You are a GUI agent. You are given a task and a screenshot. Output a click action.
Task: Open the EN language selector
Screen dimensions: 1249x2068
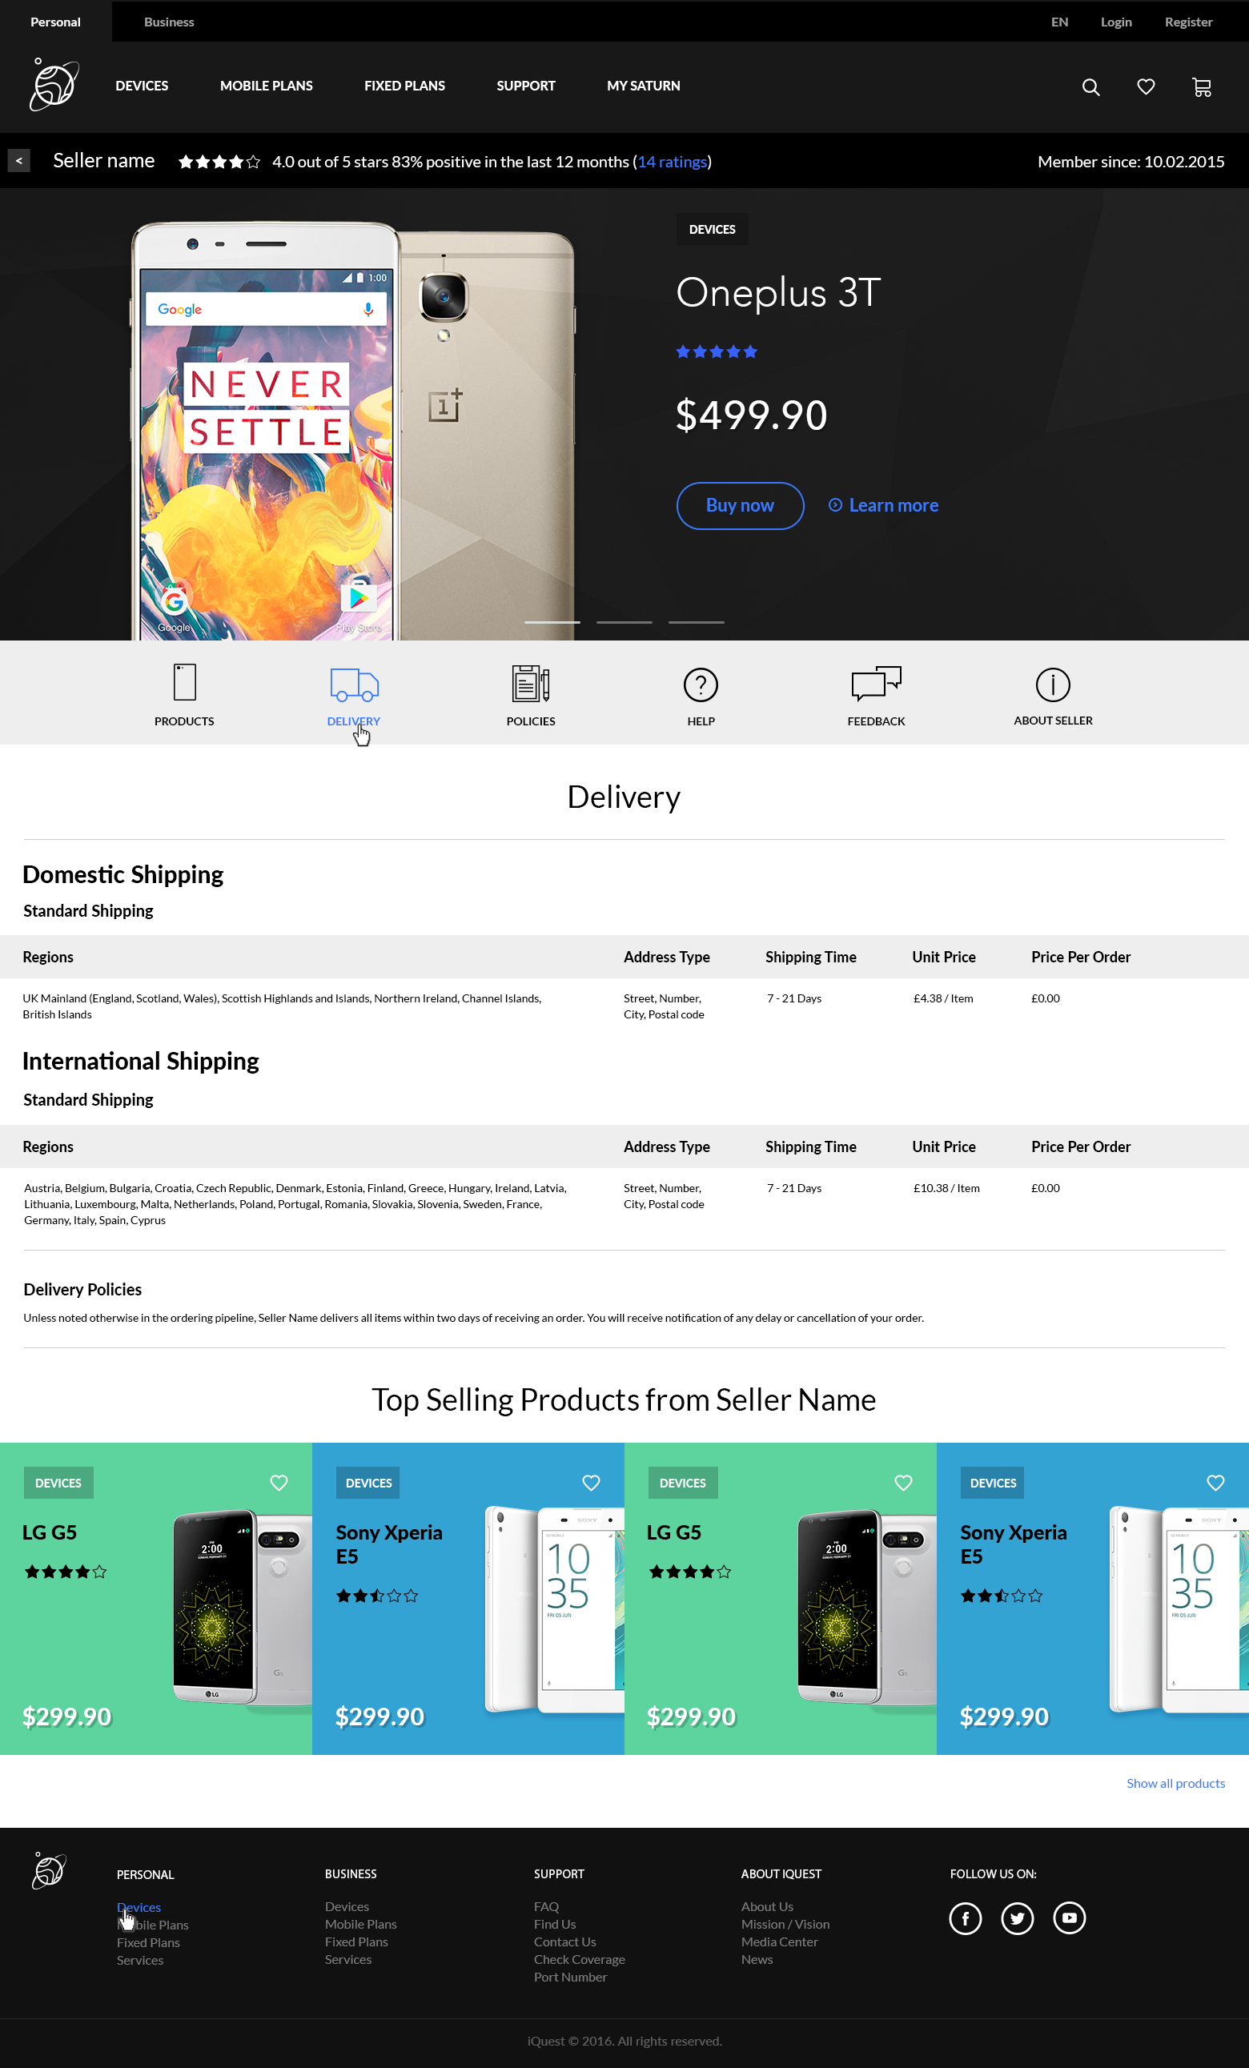click(1059, 22)
